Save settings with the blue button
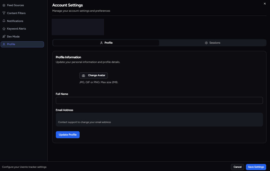 pyautogui.click(x=256, y=167)
